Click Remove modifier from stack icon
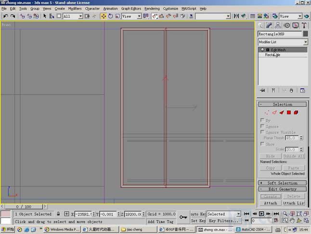 point(291,90)
